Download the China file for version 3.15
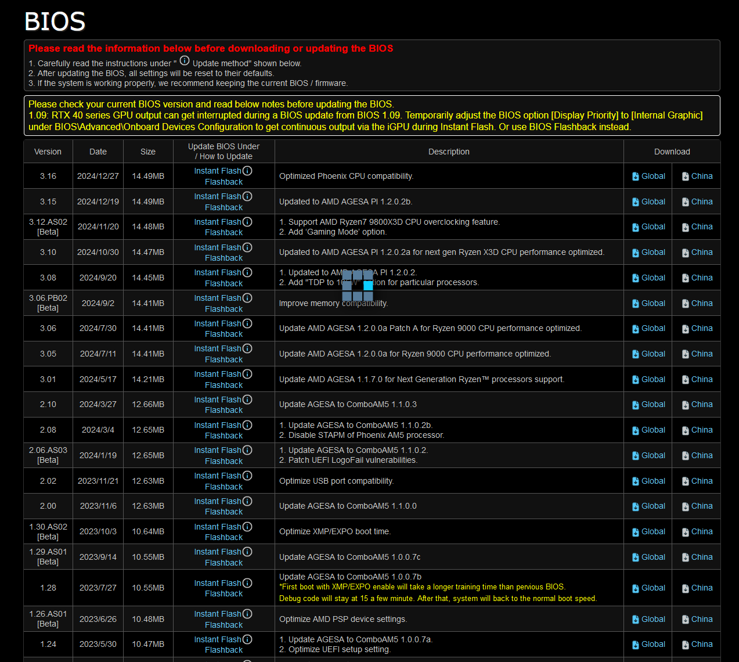This screenshot has width=739, height=662. (702, 202)
